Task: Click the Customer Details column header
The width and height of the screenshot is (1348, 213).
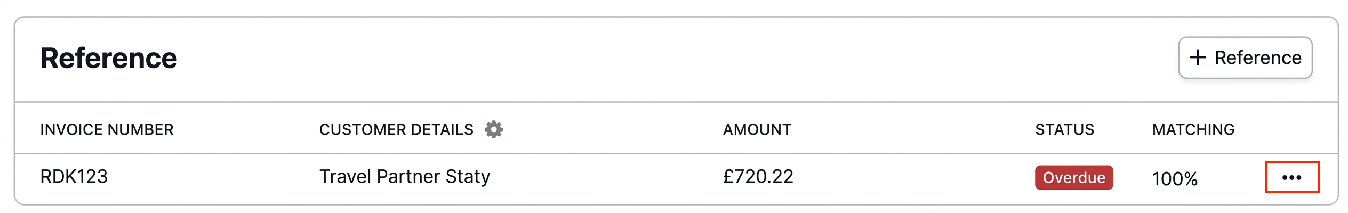Action: pyautogui.click(x=396, y=129)
